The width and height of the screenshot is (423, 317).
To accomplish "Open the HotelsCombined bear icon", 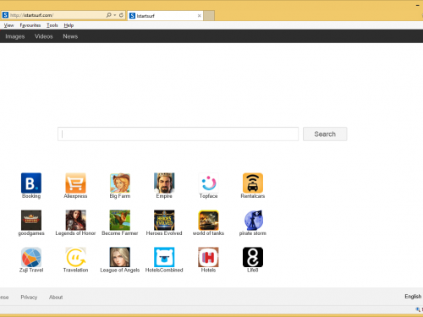I will coord(164,257).
